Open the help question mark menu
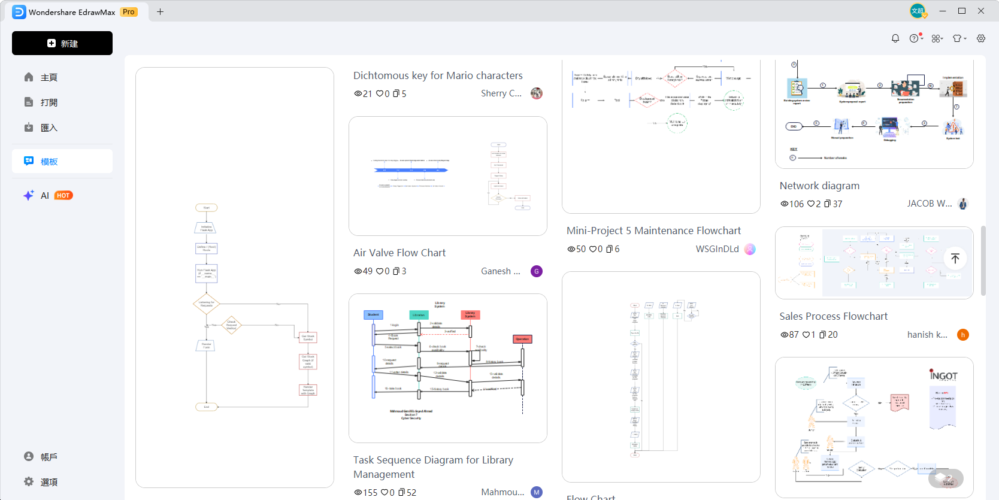 coord(915,38)
